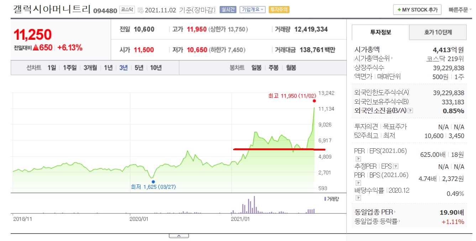Click the red 최고 11,950 marker dot
476x241 pixels.
(x=314, y=101)
